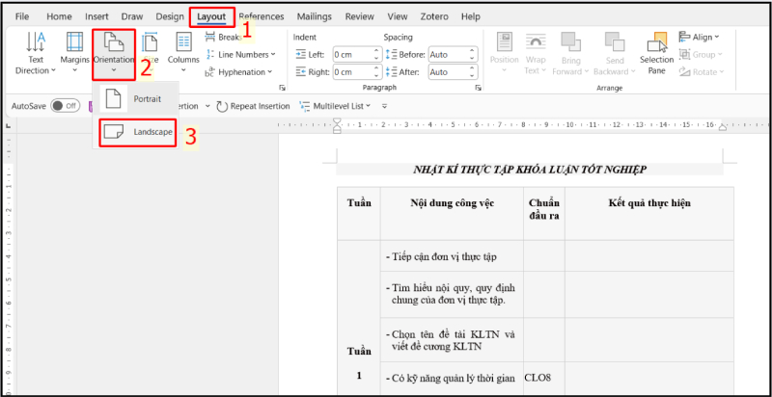Viewport: 772px width, 397px height.
Task: Switch to the References tab
Action: click(262, 16)
